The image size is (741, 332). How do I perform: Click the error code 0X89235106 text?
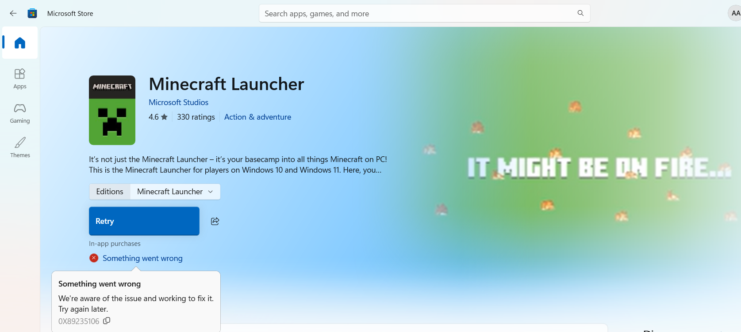[79, 321]
